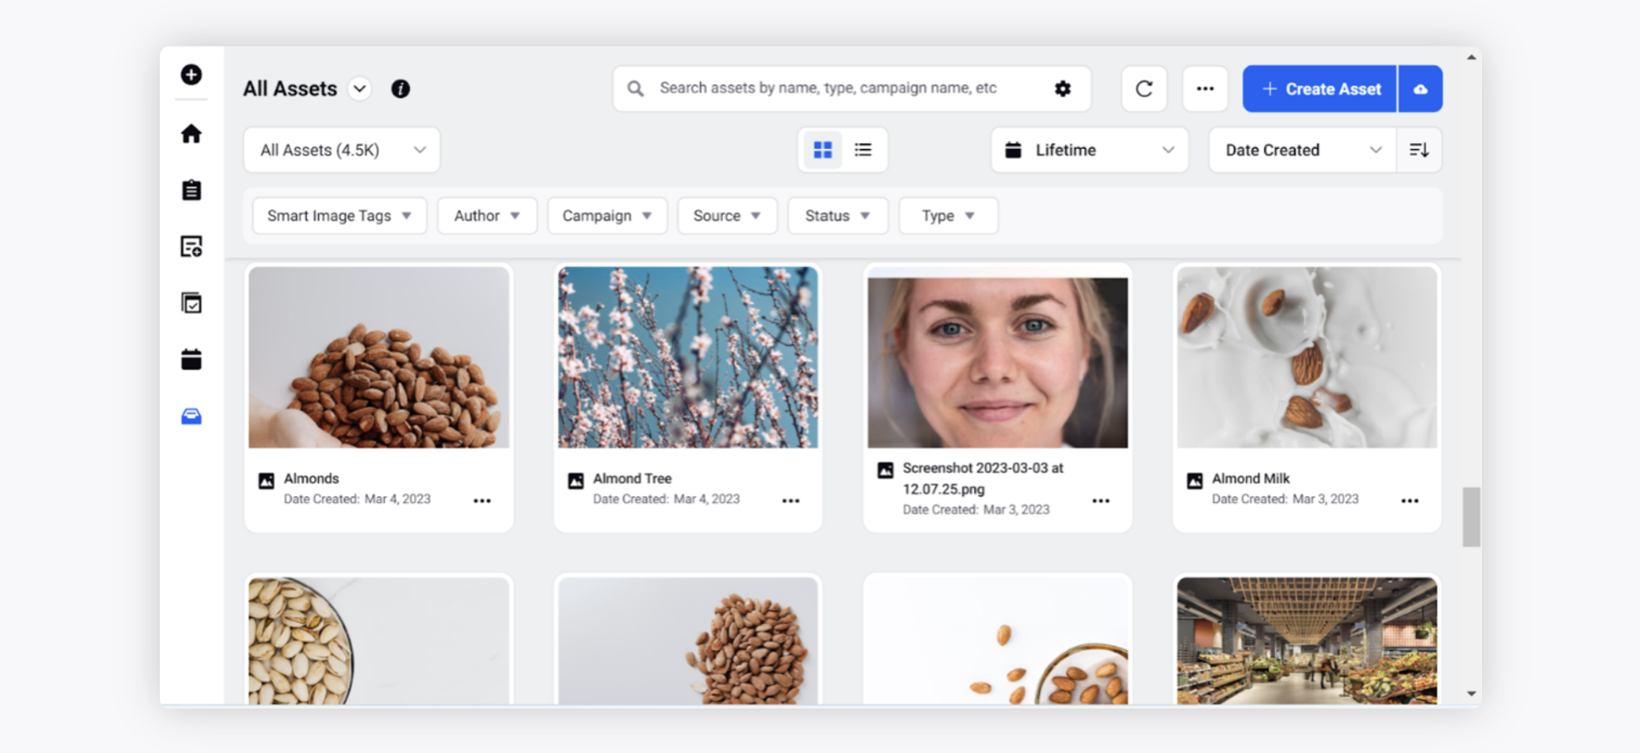
Task: Click the Screenshot 2023-03-03 at 12.07.25.png name
Action: point(982,479)
